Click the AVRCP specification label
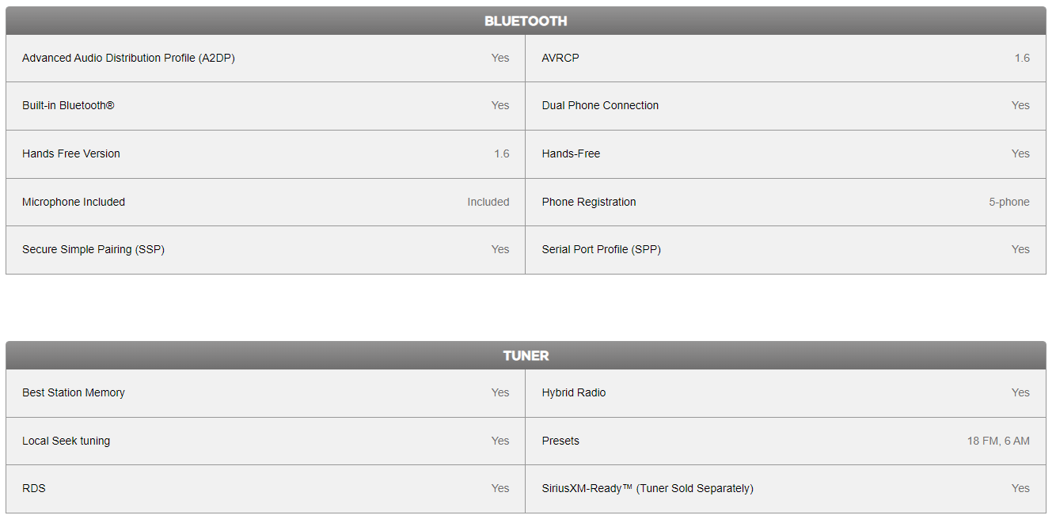 [x=560, y=58]
